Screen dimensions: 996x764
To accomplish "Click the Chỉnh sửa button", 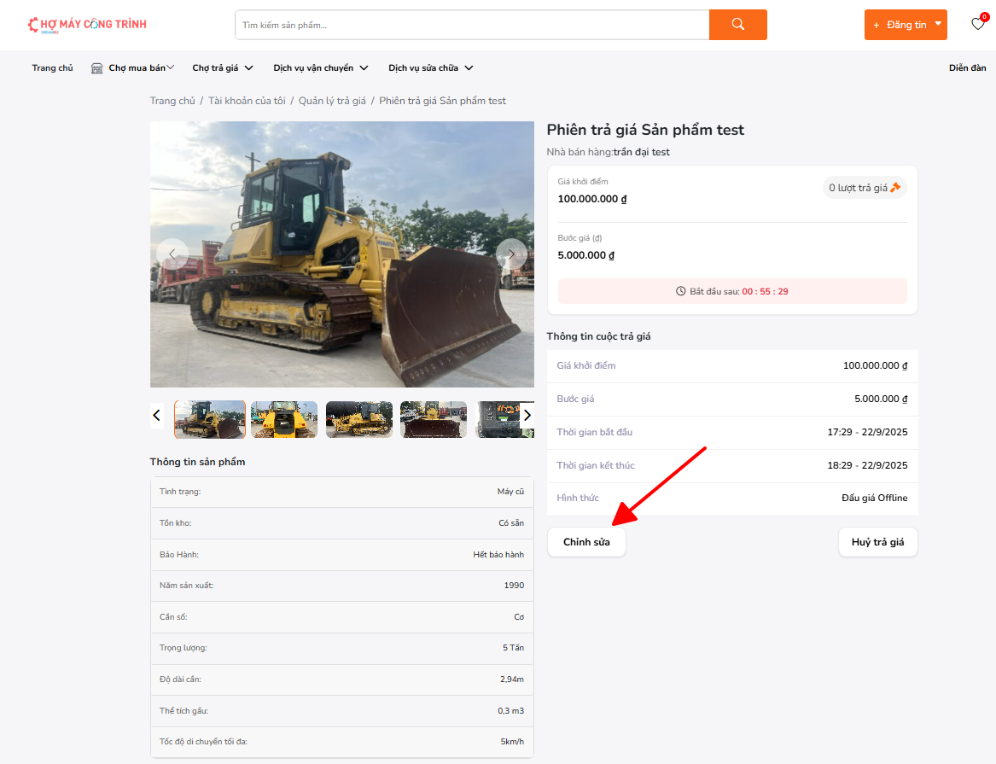I will point(586,542).
